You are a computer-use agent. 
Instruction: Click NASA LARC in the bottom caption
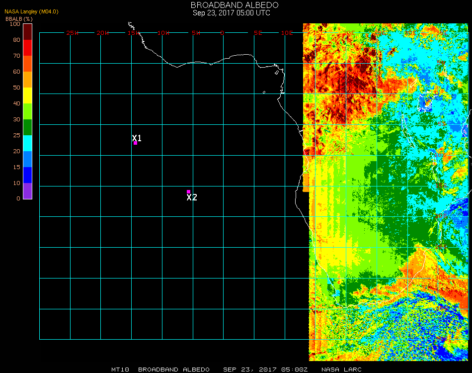(341, 370)
